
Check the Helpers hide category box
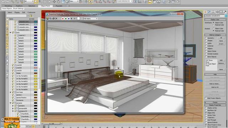pyautogui.click(x=206, y=48)
